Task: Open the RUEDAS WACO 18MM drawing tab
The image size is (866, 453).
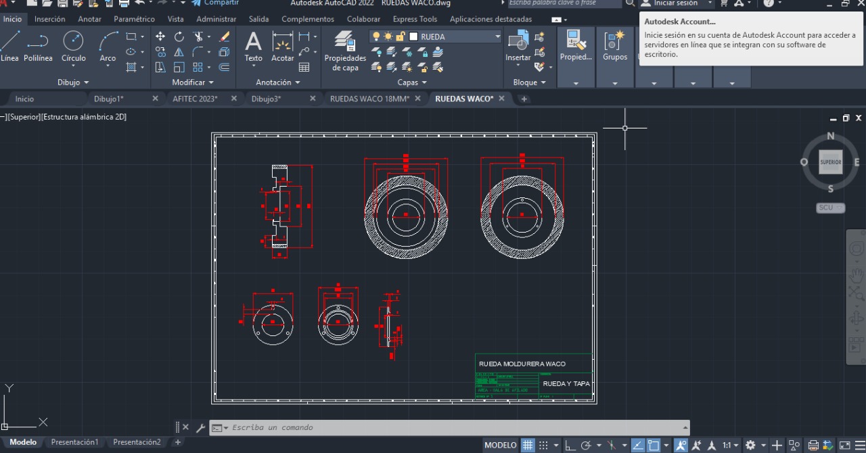Action: [371, 98]
